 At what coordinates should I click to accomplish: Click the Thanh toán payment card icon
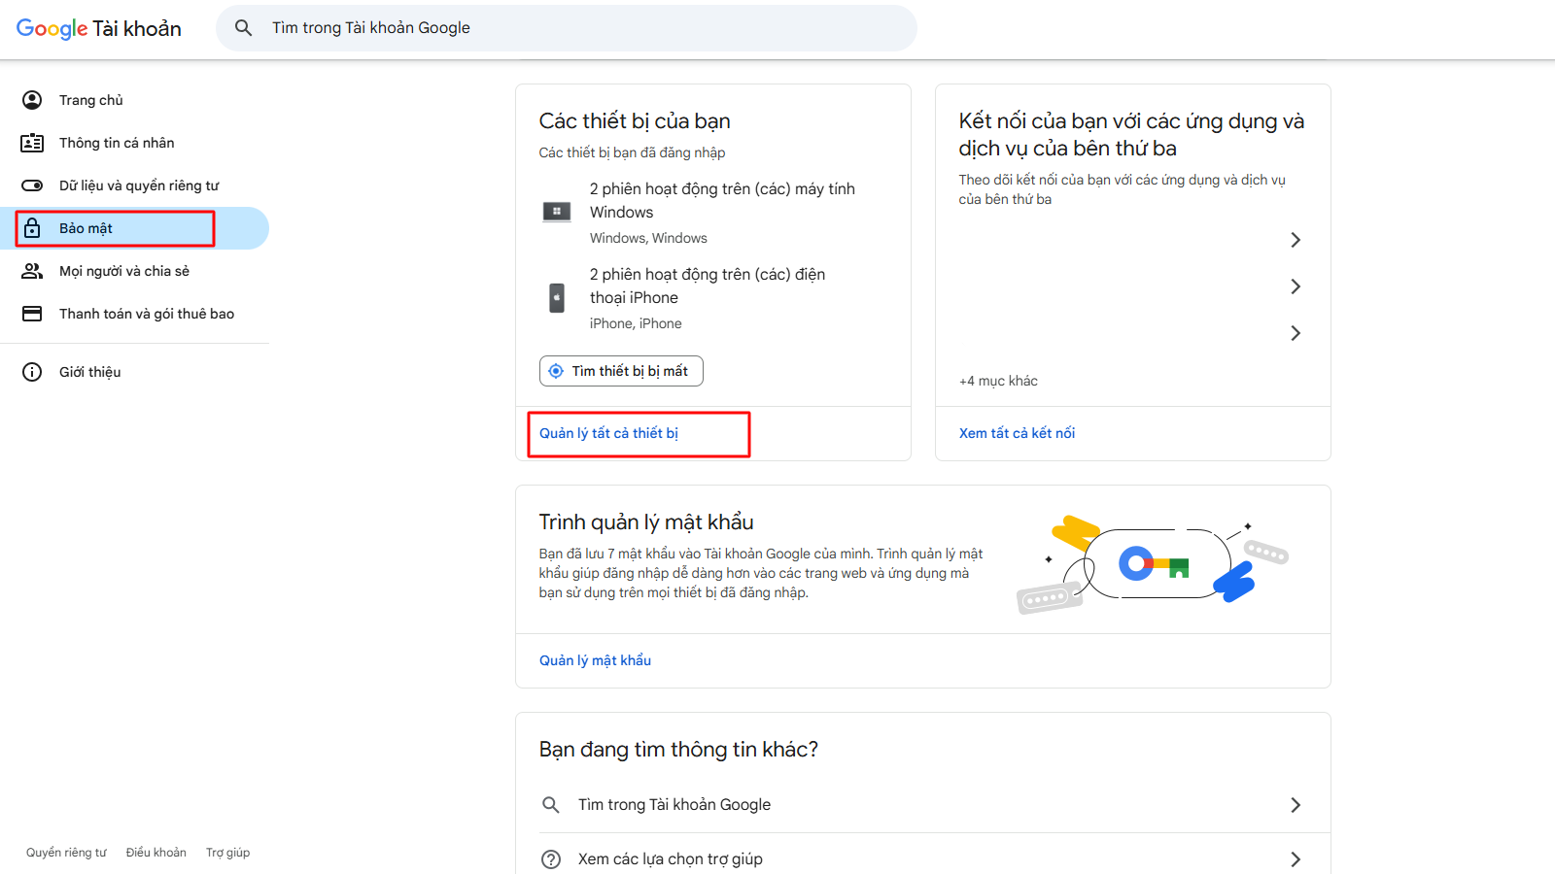click(32, 313)
